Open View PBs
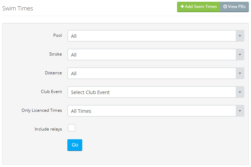 (x=234, y=7)
